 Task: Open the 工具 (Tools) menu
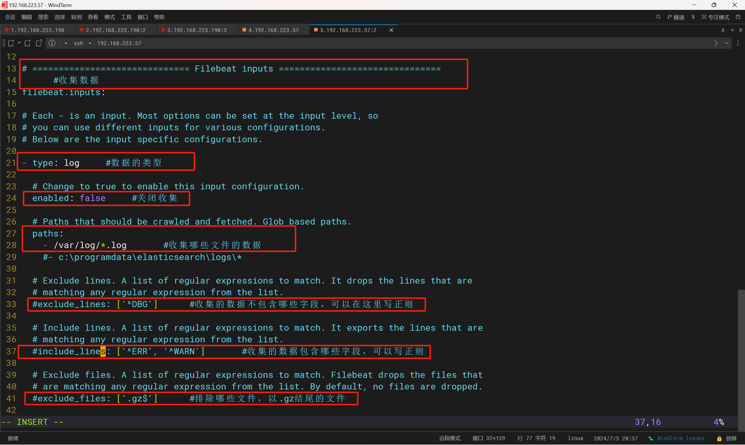pos(126,17)
